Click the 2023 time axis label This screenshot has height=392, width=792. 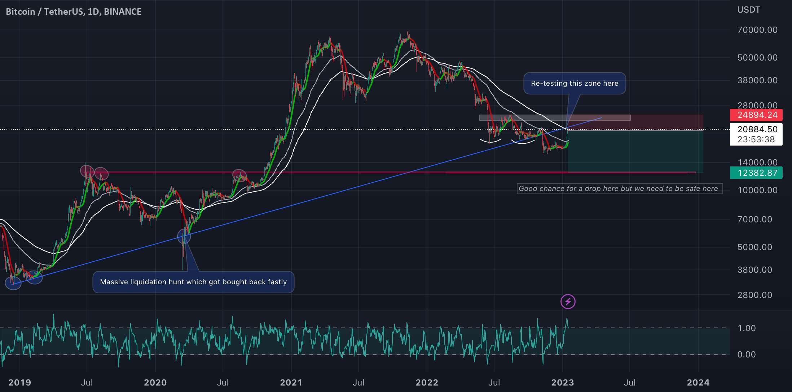[x=562, y=382]
